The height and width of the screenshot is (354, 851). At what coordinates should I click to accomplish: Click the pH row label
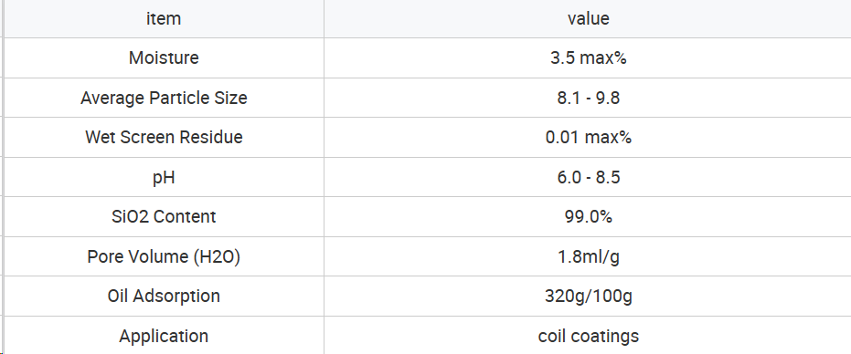pos(164,177)
